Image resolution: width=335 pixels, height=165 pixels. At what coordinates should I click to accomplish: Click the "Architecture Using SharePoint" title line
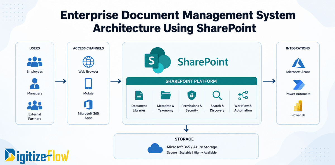[174, 28]
